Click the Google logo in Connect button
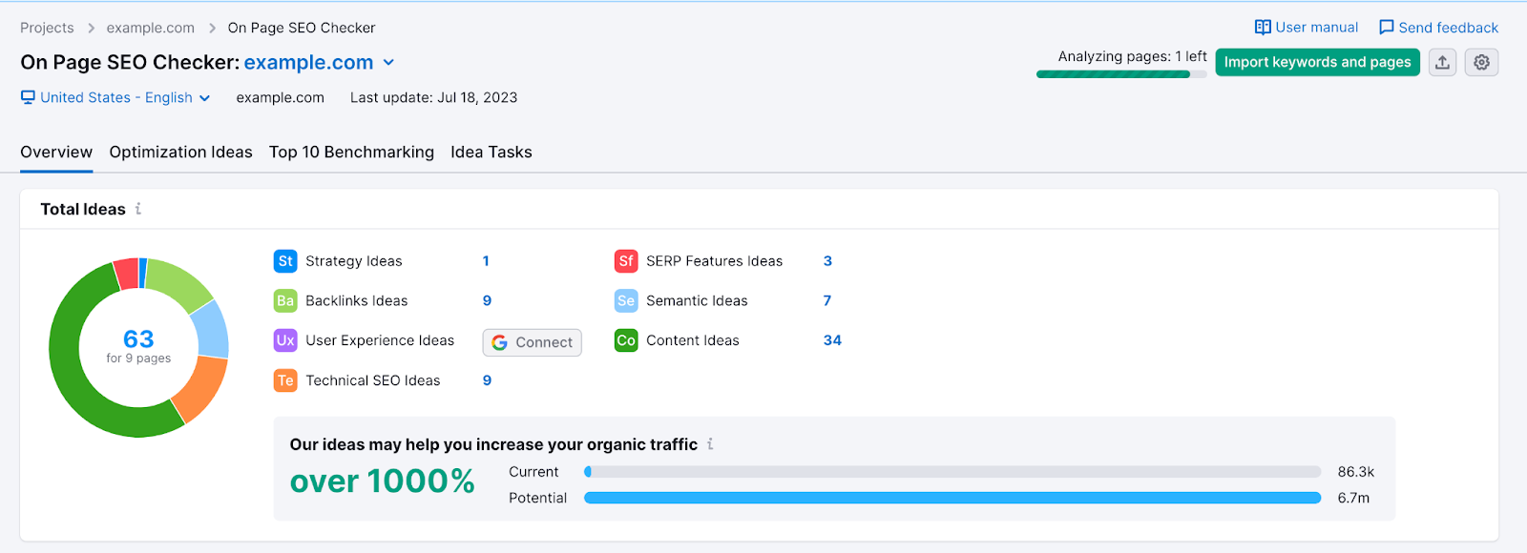 (499, 342)
